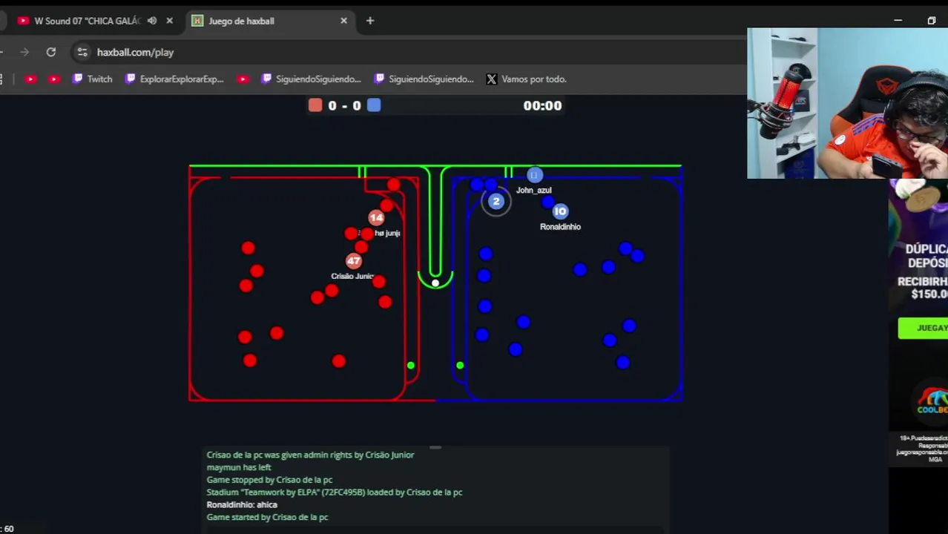Click the 0 - 0 scoreboard
This screenshot has height=534, width=948.
[x=344, y=105]
